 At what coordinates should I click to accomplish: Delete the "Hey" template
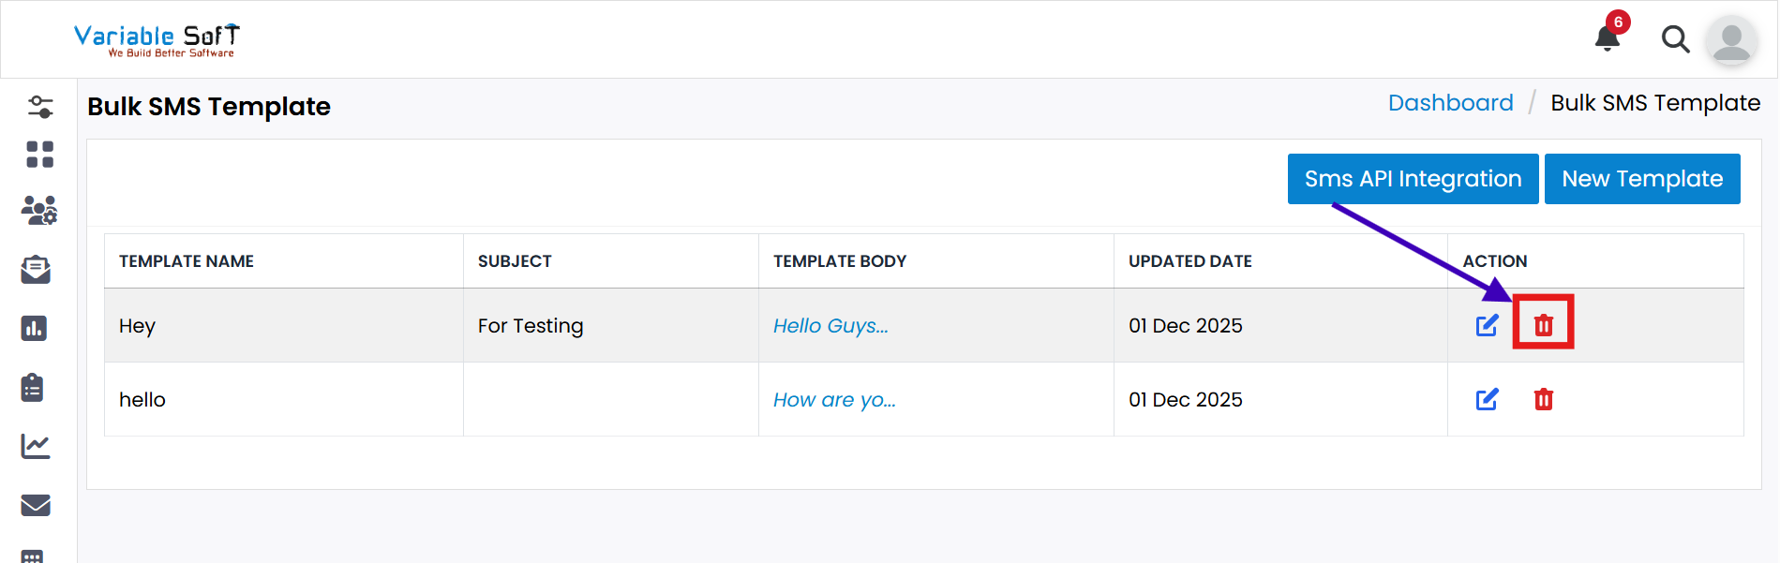tap(1543, 325)
